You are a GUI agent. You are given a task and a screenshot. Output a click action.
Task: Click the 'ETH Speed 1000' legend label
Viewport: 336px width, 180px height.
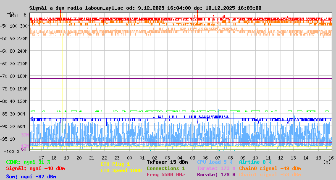(x=121, y=170)
